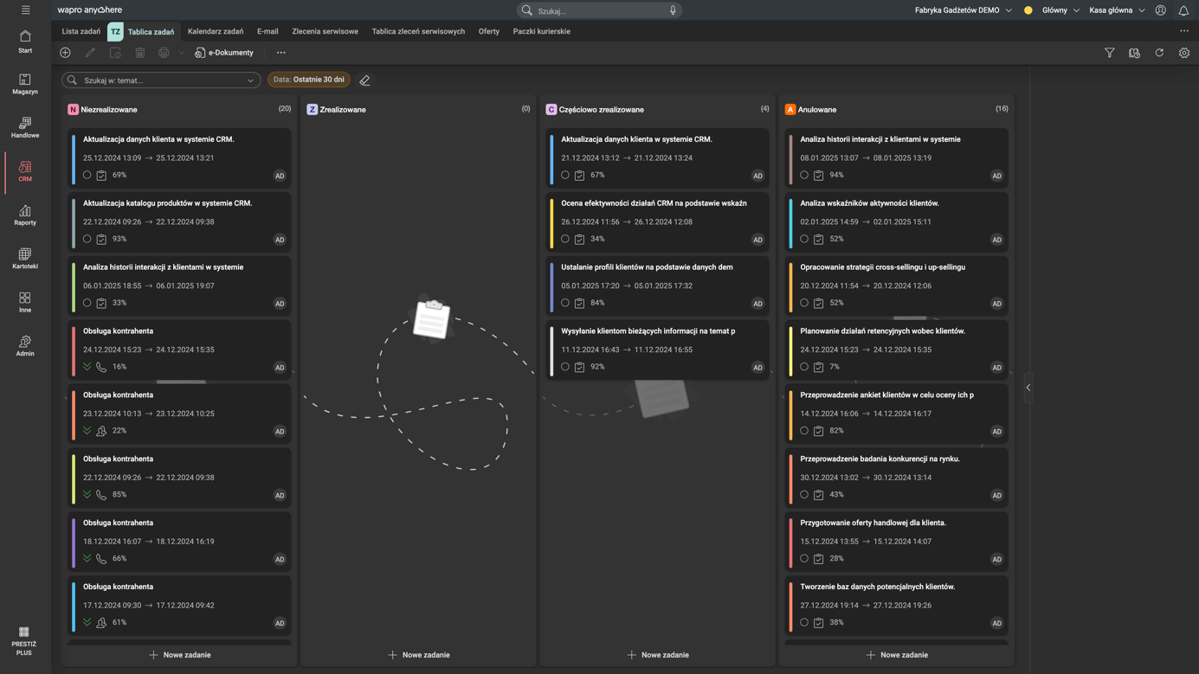This screenshot has width=1199, height=674.
Task: Open the Magazyn module in sidebar
Action: (25, 84)
